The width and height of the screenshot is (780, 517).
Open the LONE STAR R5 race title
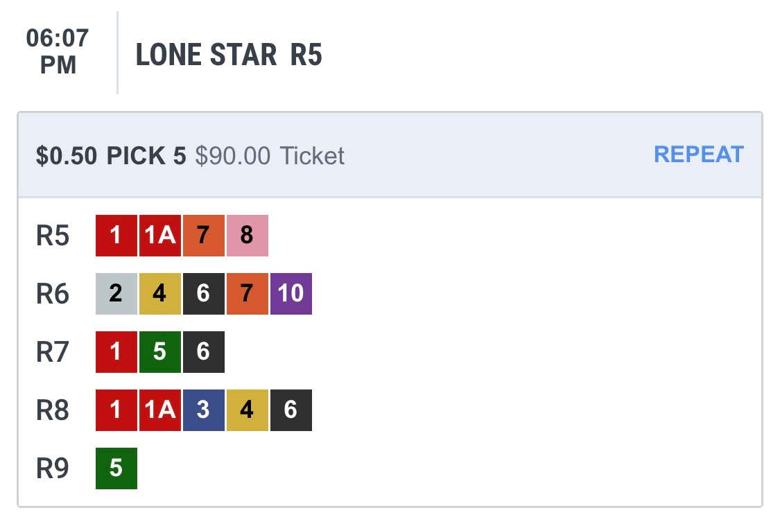229,55
